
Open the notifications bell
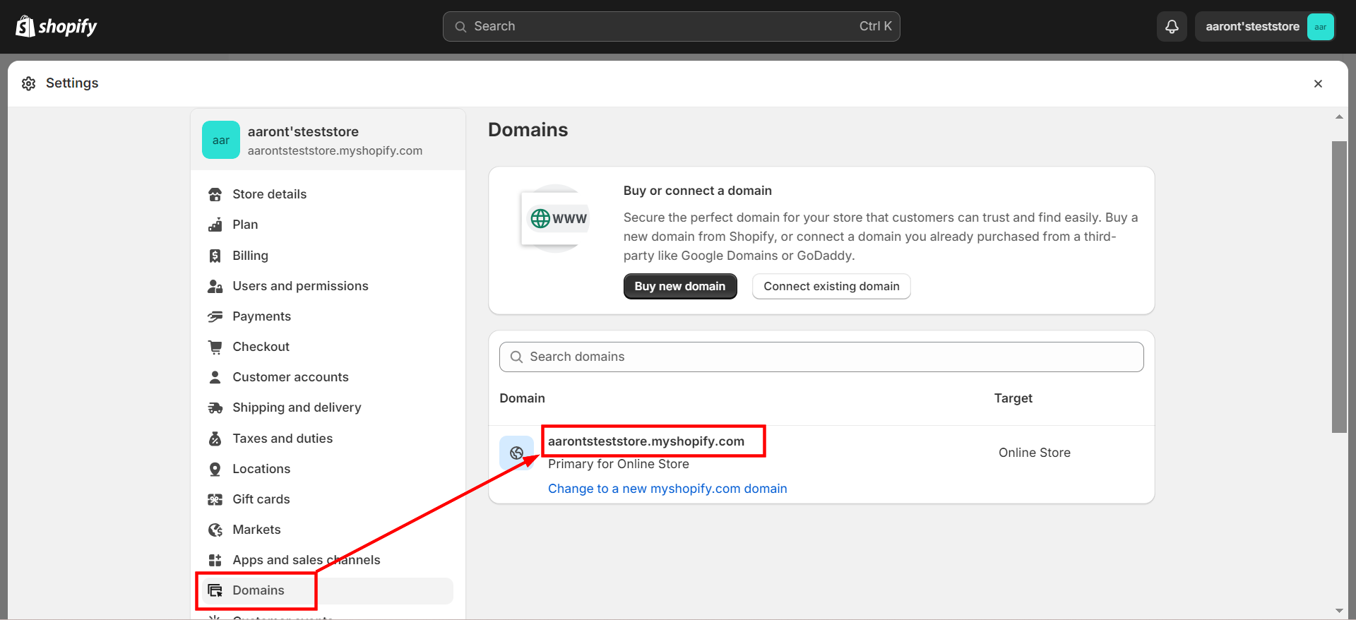pyautogui.click(x=1172, y=26)
